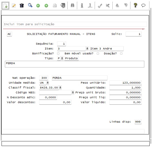Click the information 'i' icon

(82, 5)
